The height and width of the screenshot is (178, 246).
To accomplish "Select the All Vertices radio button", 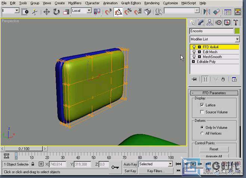I will [202, 133].
